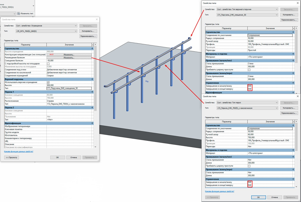This screenshot has width=301, height=202.
Task: Uncheck Использовать верхнее ограждение checkbox
Action: 48,82
